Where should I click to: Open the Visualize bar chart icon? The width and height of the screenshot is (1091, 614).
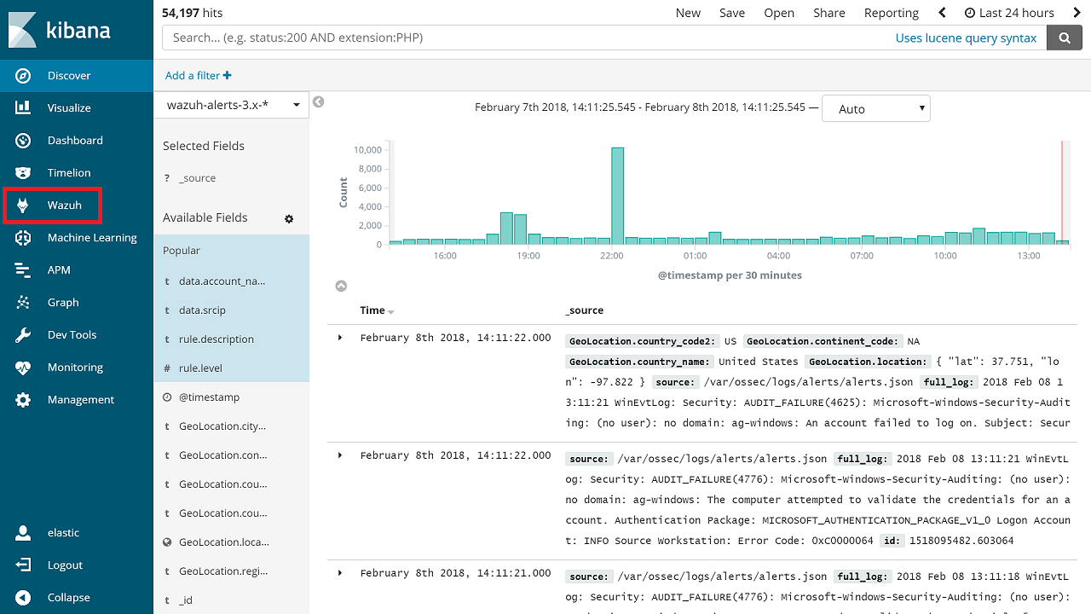pos(23,108)
